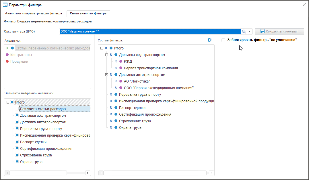Enable Заблокировать фильтр по умолчанию checkbox
Screen dimensions: 309x180
[224, 40]
